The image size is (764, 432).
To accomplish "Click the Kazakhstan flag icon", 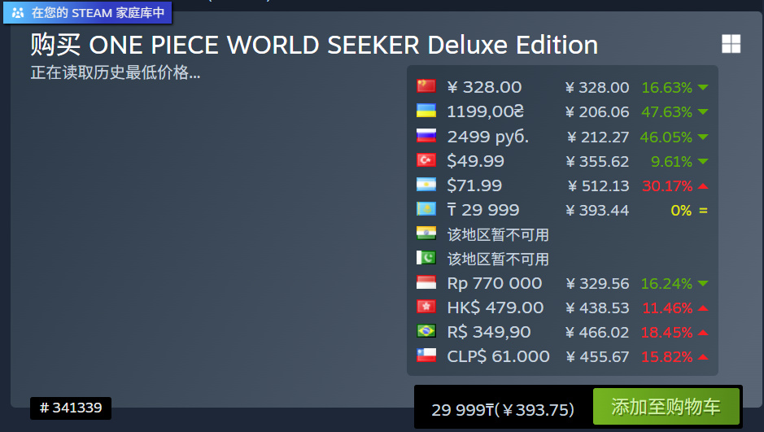I will tap(426, 209).
